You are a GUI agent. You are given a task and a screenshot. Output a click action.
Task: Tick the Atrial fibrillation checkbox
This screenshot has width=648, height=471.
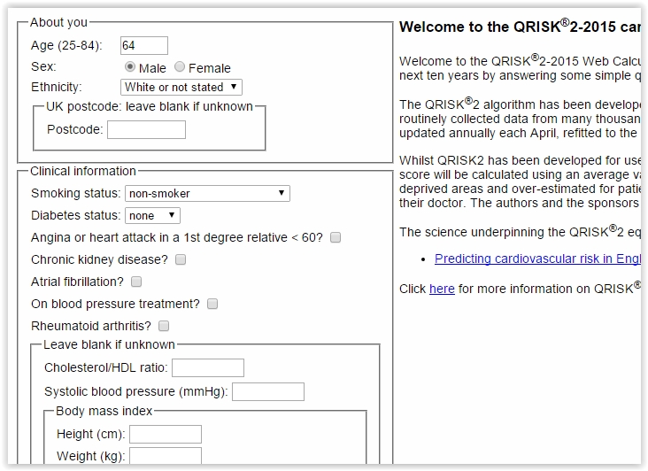pos(136,282)
